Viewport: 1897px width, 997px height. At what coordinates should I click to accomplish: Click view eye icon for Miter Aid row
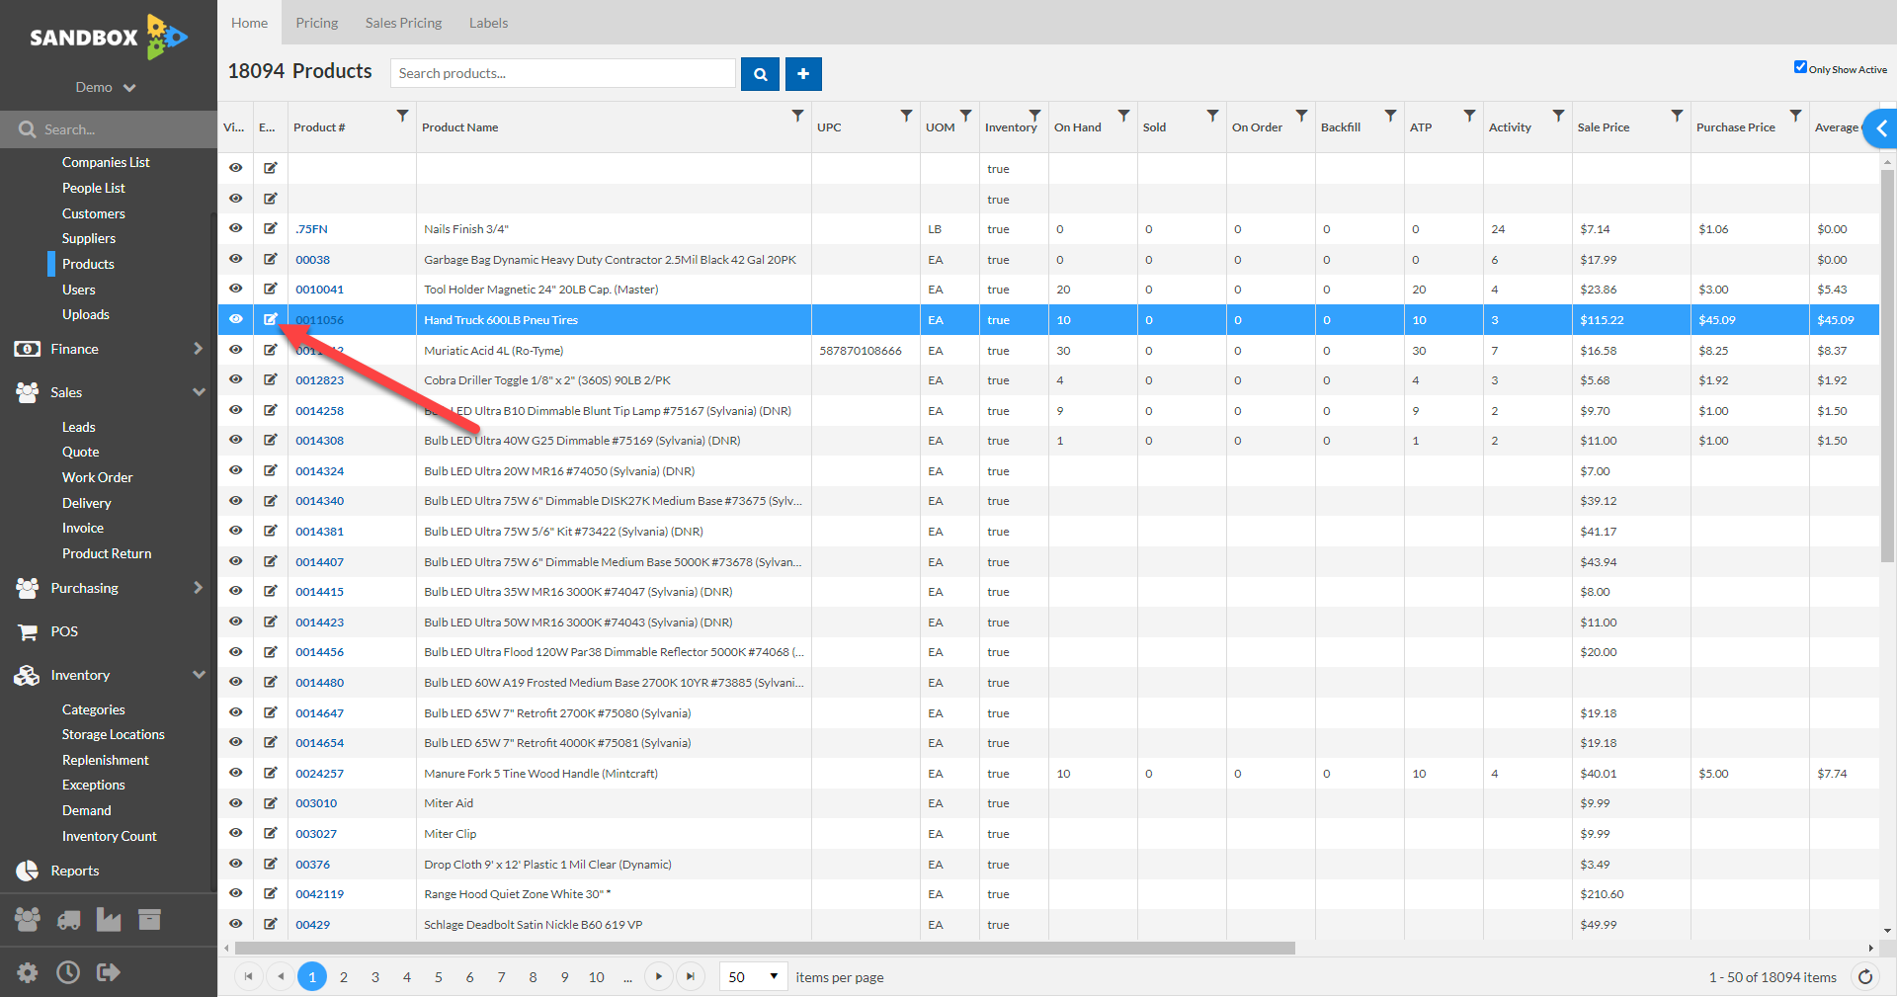[x=235, y=803]
